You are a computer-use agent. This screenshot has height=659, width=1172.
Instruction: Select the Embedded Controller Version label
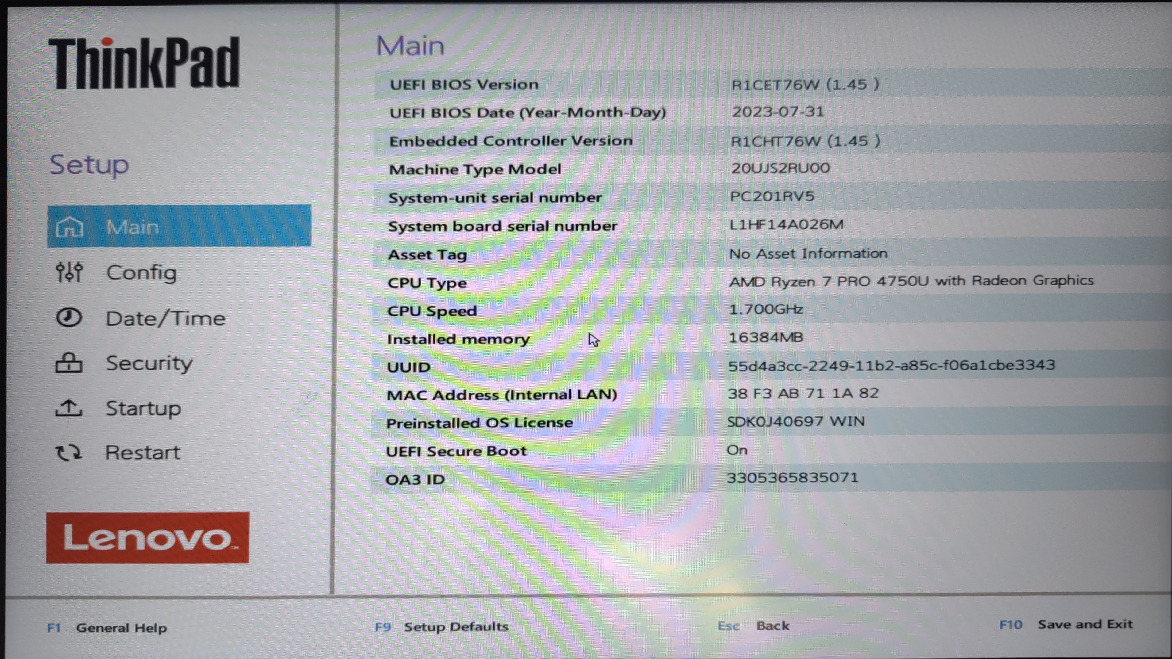coord(511,141)
